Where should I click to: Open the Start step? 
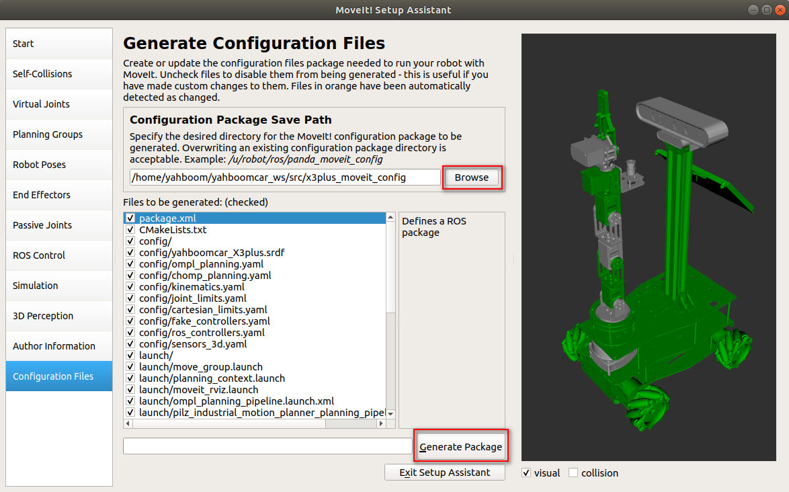point(59,44)
